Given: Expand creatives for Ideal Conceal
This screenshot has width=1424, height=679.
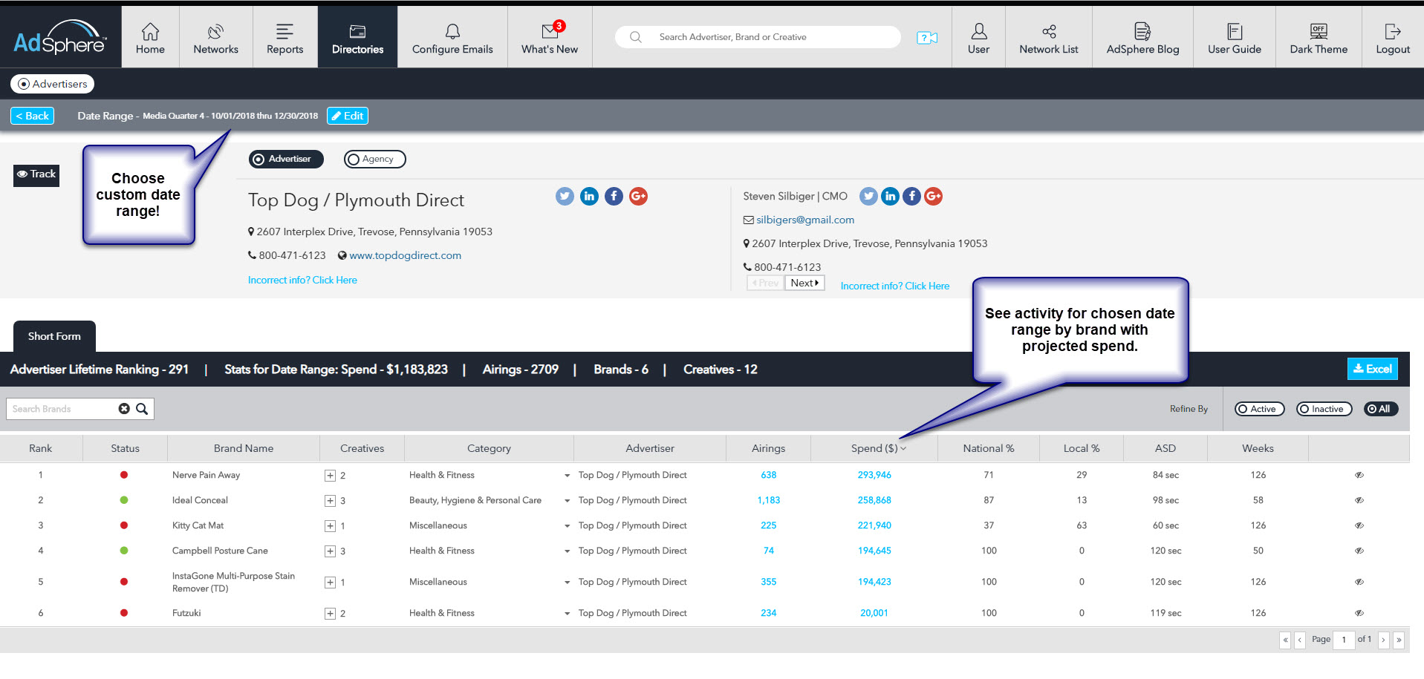Looking at the screenshot, I should (x=330, y=501).
